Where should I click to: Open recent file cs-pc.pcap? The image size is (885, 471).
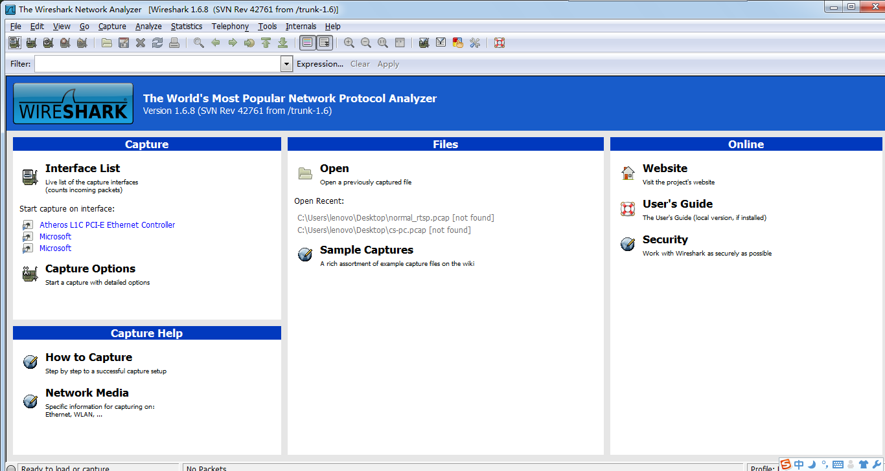[x=384, y=230]
